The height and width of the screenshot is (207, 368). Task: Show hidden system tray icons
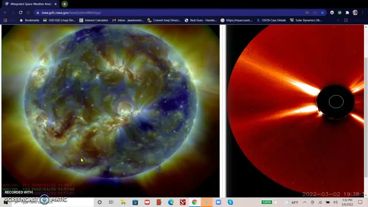(305, 202)
